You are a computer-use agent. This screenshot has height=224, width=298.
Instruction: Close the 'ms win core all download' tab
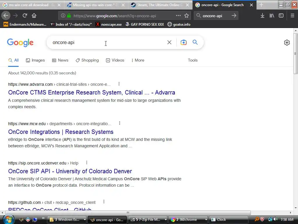[x=59, y=5]
